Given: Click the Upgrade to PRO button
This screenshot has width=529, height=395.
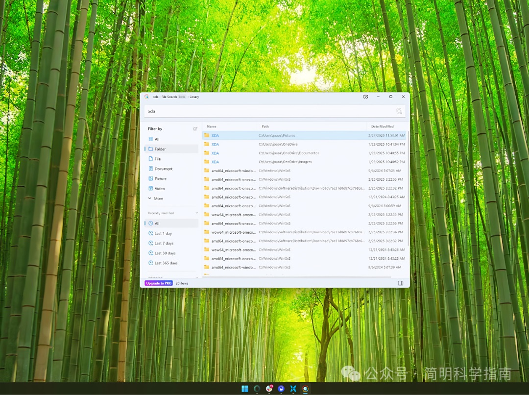Looking at the screenshot, I should pos(159,283).
